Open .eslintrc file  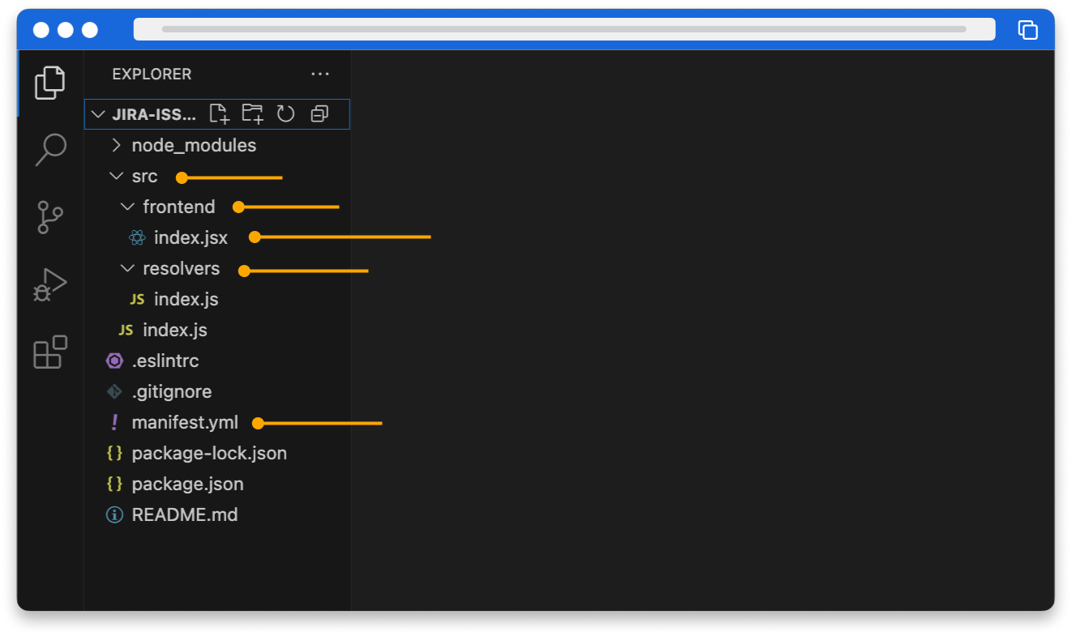(x=165, y=361)
